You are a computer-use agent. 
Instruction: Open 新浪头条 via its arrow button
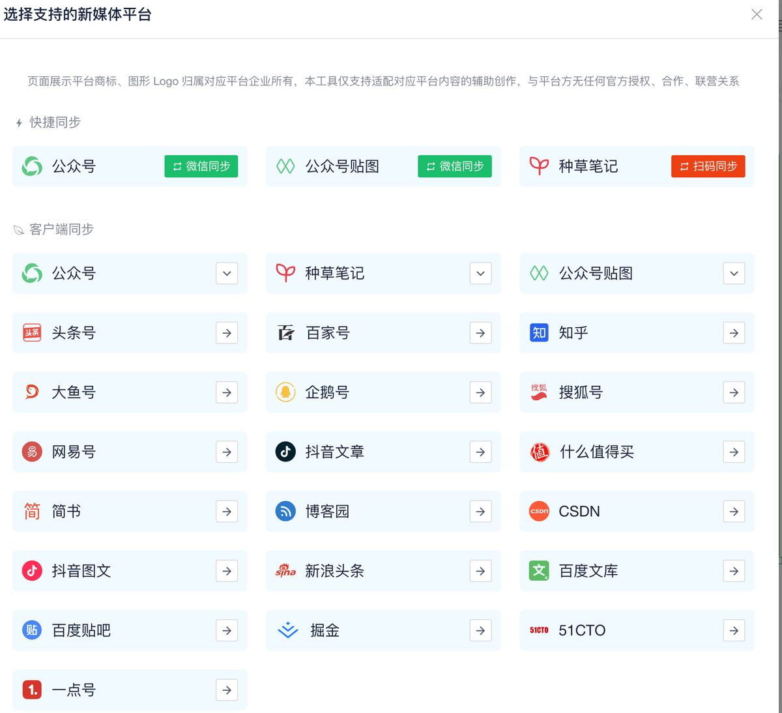(480, 571)
